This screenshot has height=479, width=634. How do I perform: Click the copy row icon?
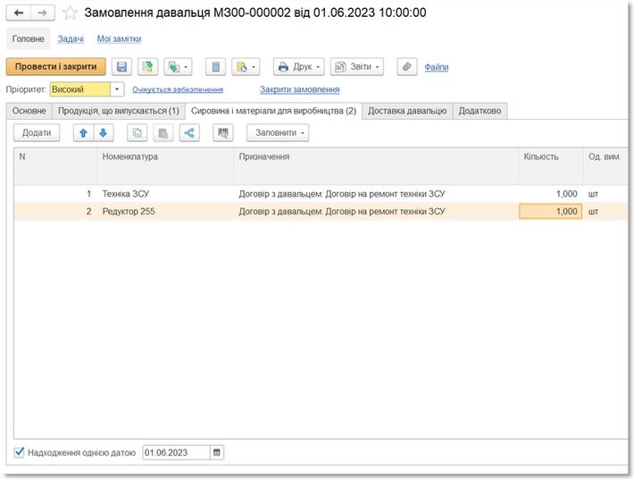[x=138, y=133]
